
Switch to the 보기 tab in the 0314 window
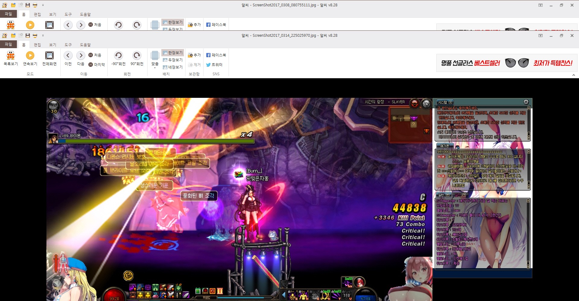pos(53,45)
